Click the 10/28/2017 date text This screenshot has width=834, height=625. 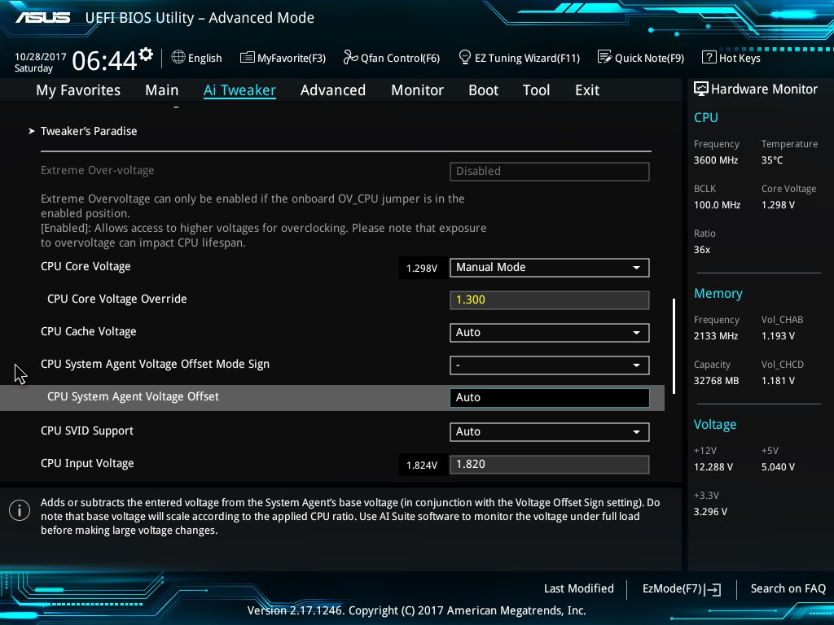tap(41, 56)
